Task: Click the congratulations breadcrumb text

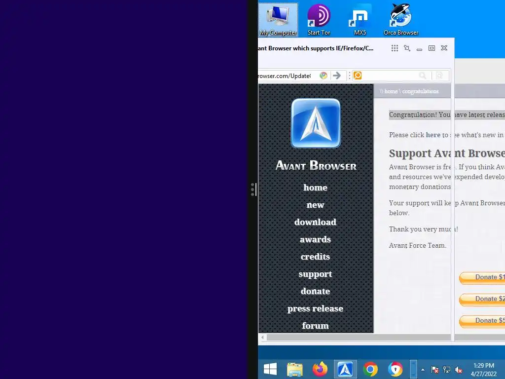Action: click(420, 91)
